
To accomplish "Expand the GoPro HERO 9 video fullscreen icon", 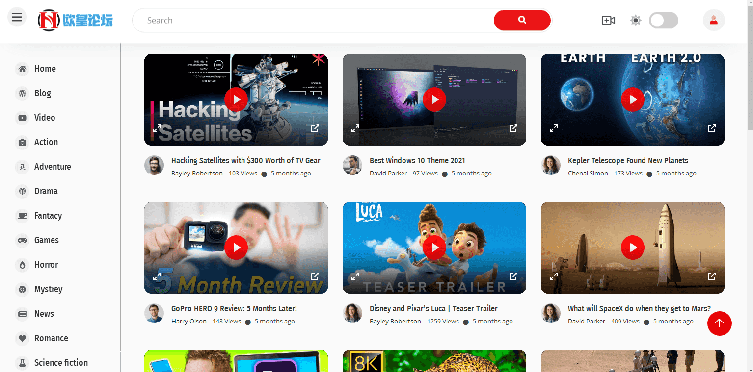I will point(157,276).
